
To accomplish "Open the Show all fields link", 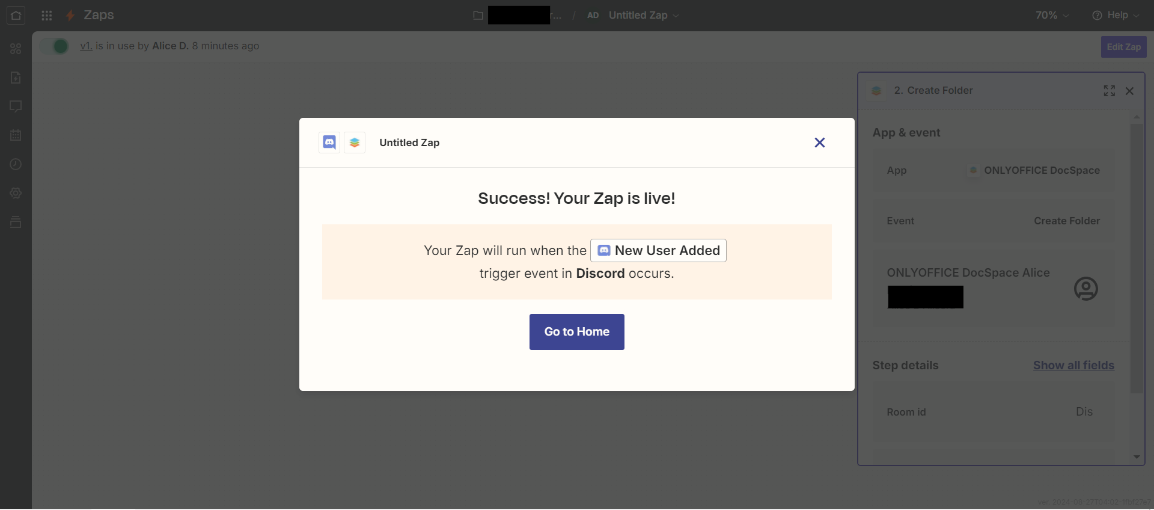I will pyautogui.click(x=1073, y=366).
